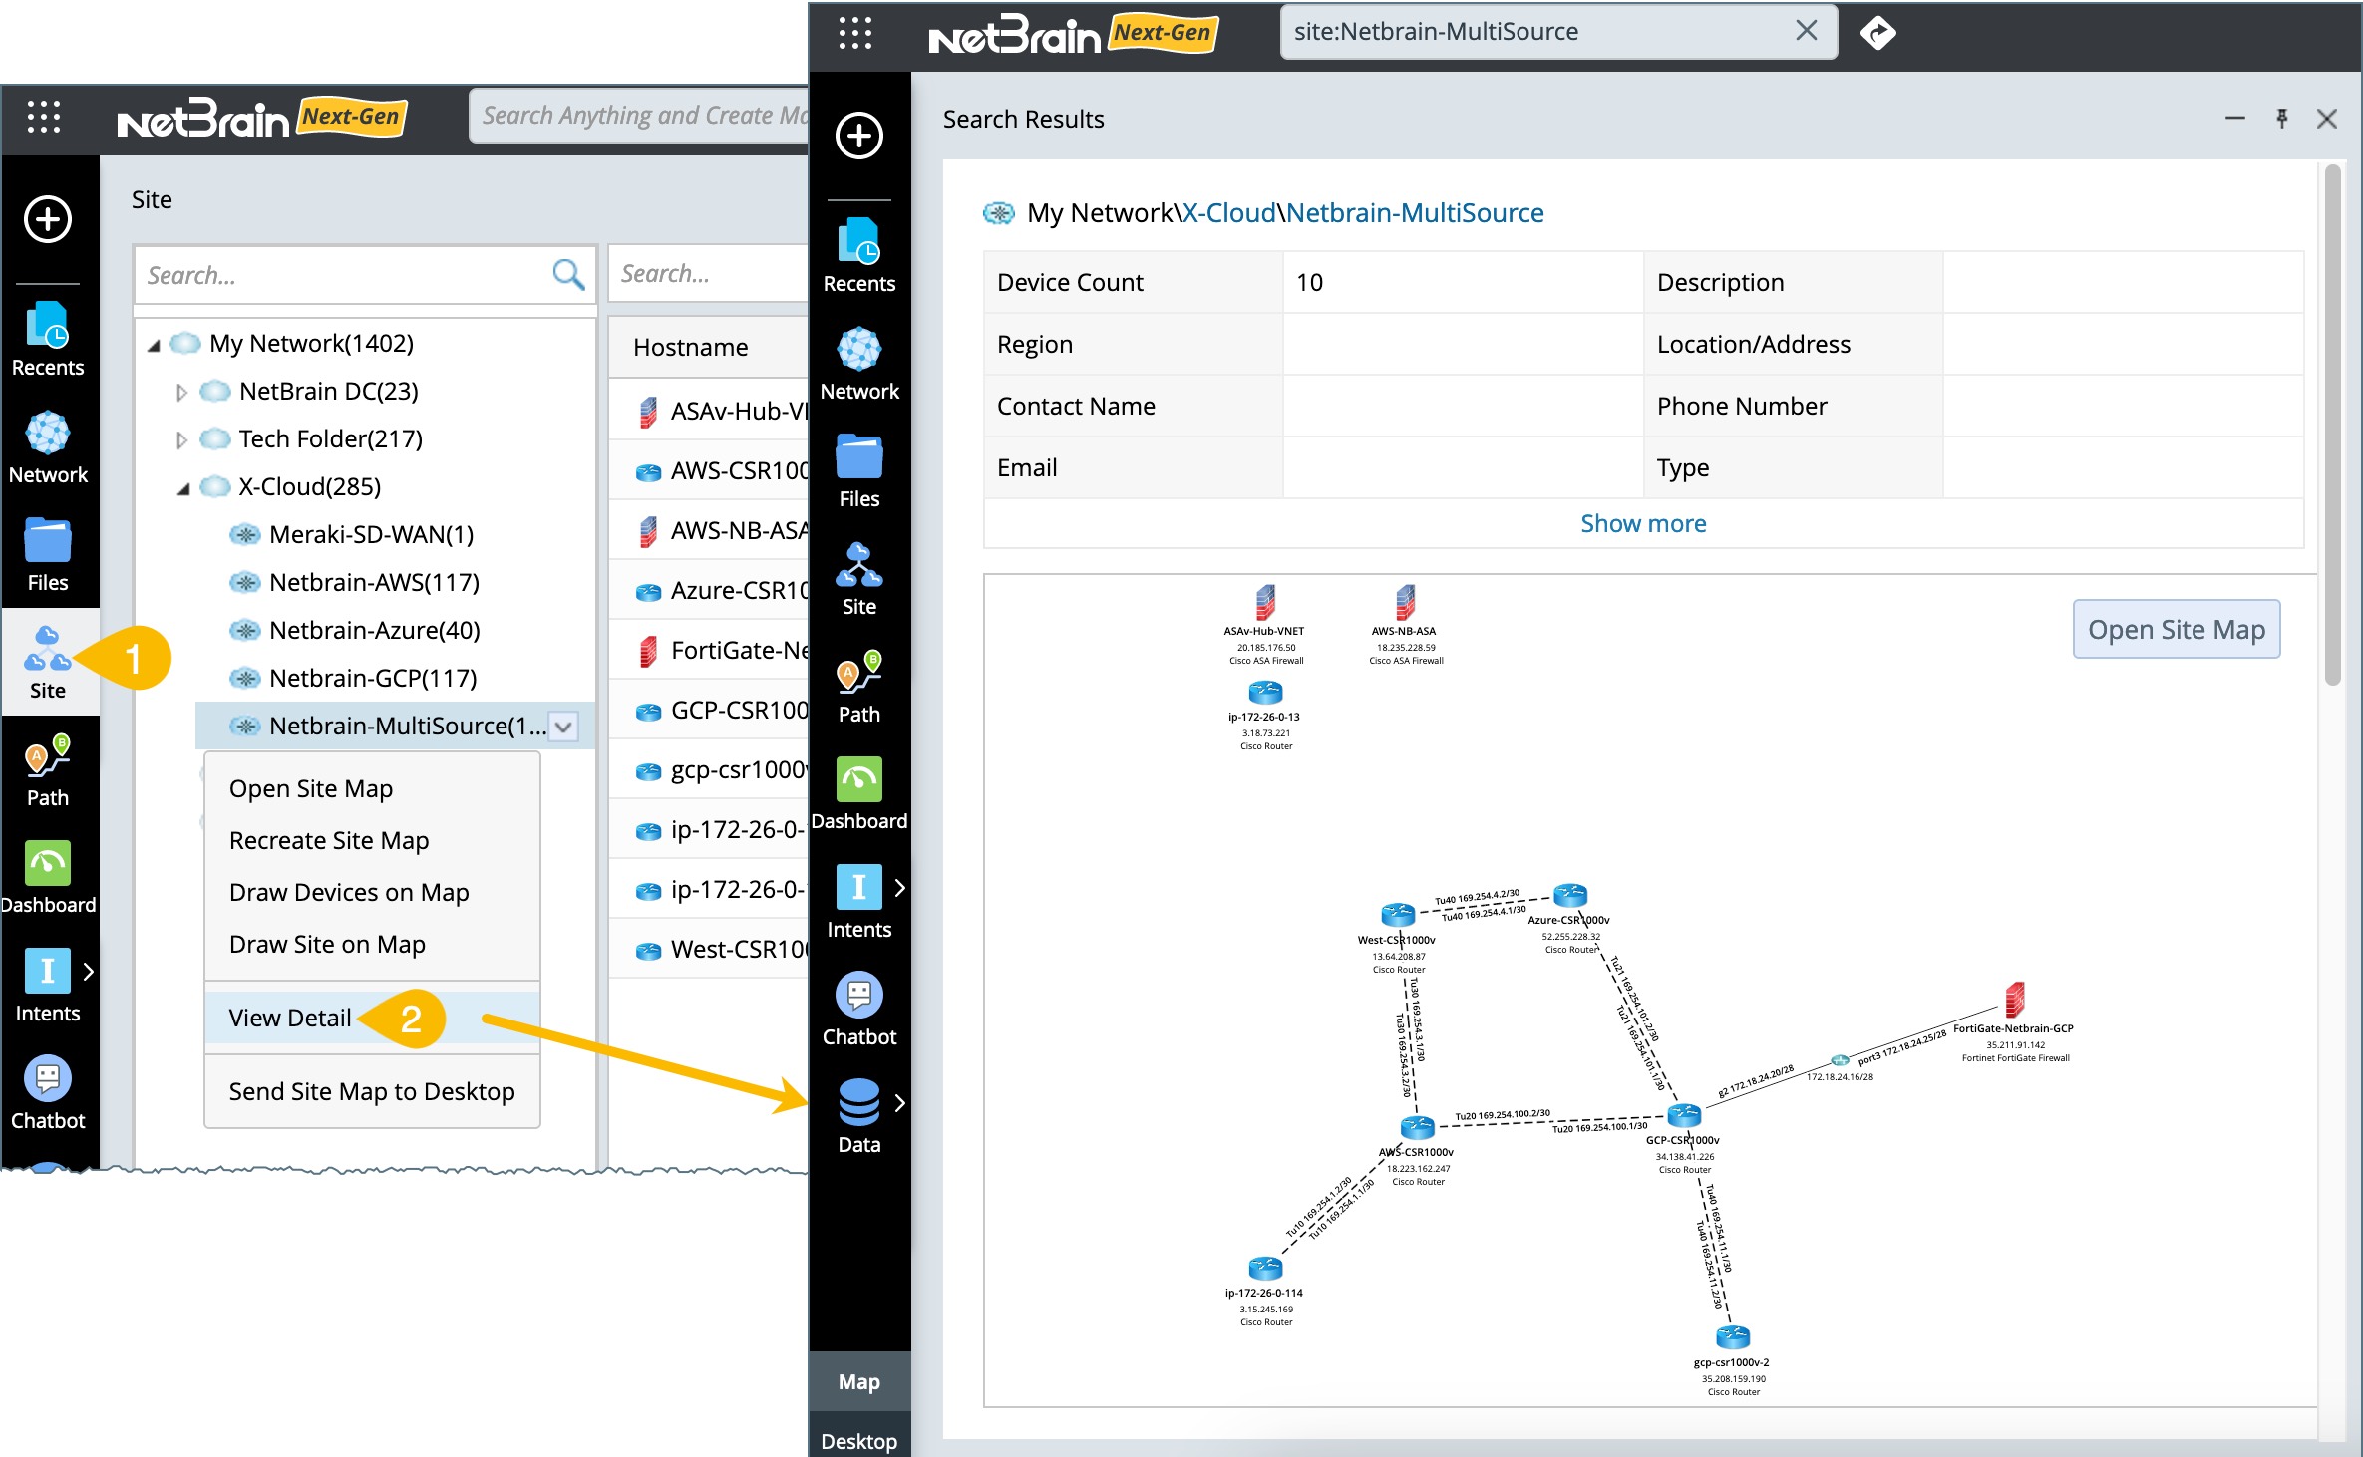
Task: Click the Data database icon
Action: (858, 1103)
